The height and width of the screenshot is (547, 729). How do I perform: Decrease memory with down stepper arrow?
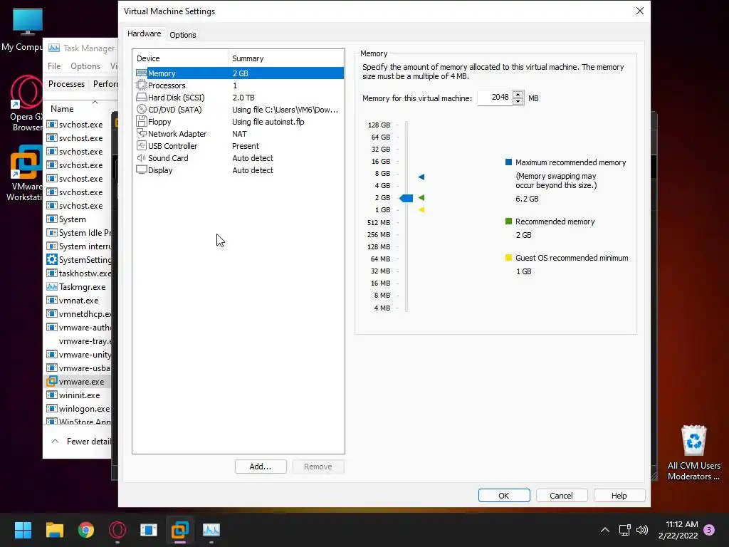[x=518, y=101]
